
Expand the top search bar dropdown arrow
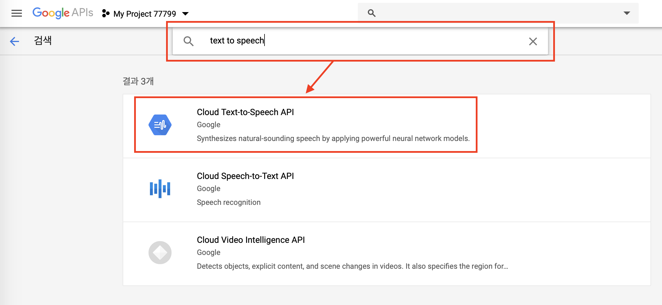click(627, 13)
